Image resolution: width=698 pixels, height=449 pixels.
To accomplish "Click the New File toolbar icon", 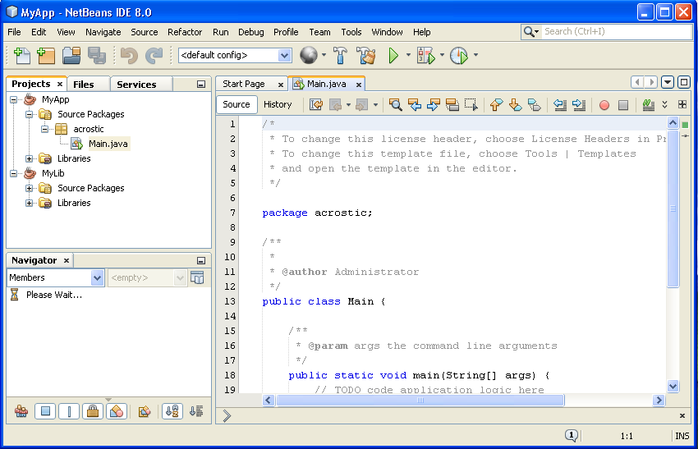I will (22, 56).
